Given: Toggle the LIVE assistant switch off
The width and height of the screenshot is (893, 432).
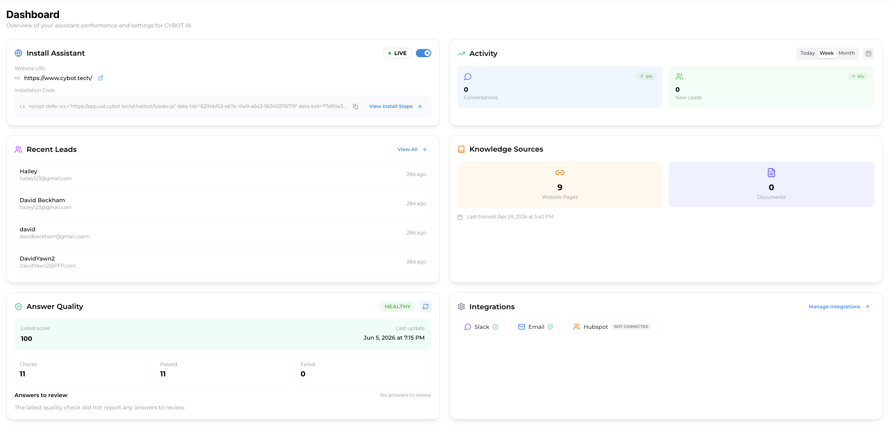Looking at the screenshot, I should pyautogui.click(x=423, y=53).
